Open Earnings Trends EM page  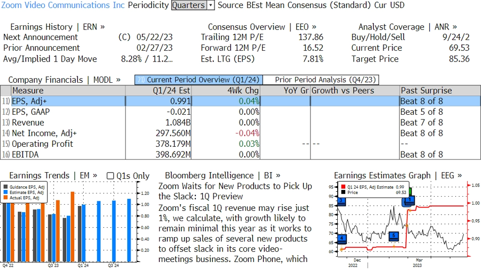(x=53, y=175)
